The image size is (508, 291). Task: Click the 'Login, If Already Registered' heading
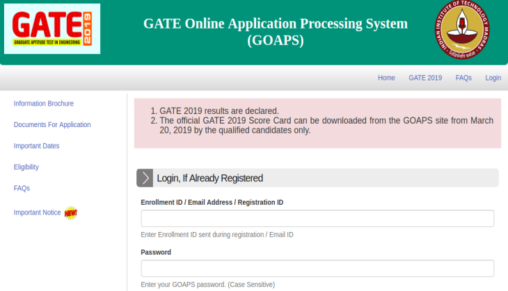pyautogui.click(x=210, y=178)
